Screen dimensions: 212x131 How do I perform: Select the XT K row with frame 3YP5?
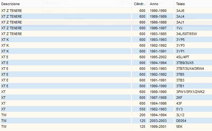click(x=106, y=40)
